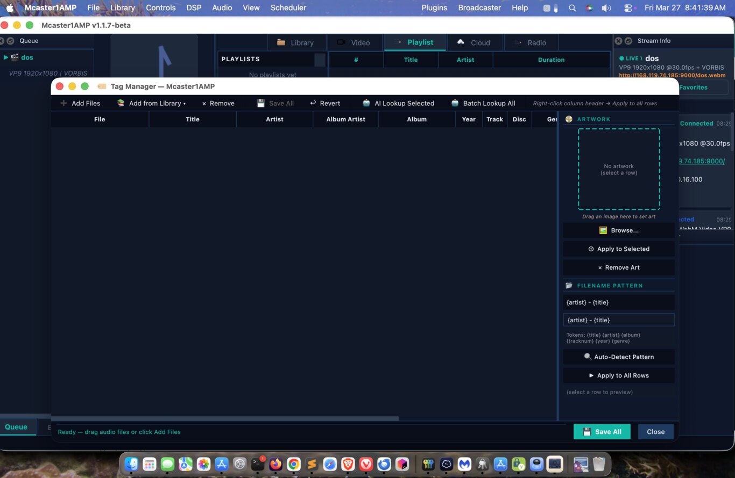This screenshot has height=478, width=735.
Task: Click the Add Files plus icon
Action: pos(63,103)
